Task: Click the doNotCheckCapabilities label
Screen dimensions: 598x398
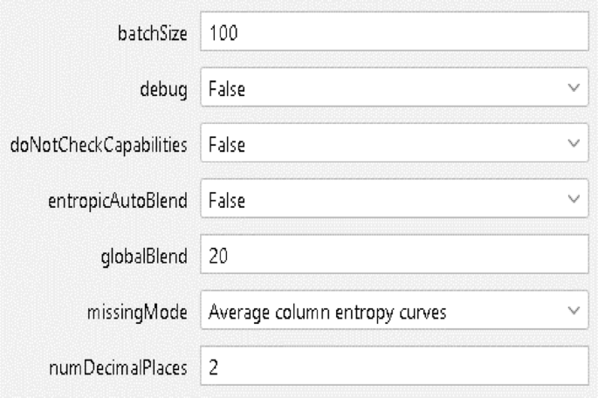Action: tap(100, 143)
